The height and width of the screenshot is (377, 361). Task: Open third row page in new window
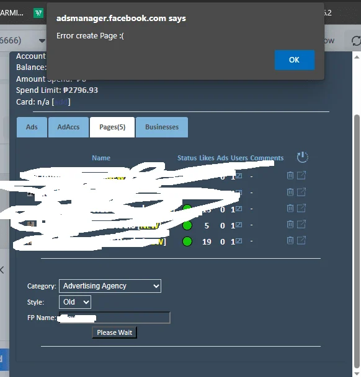point(301,208)
